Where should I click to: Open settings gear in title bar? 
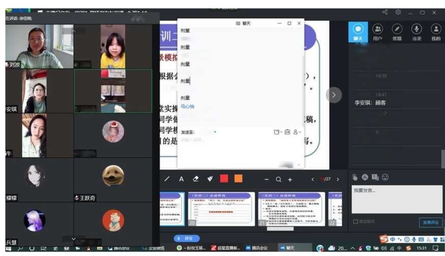[x=398, y=12]
